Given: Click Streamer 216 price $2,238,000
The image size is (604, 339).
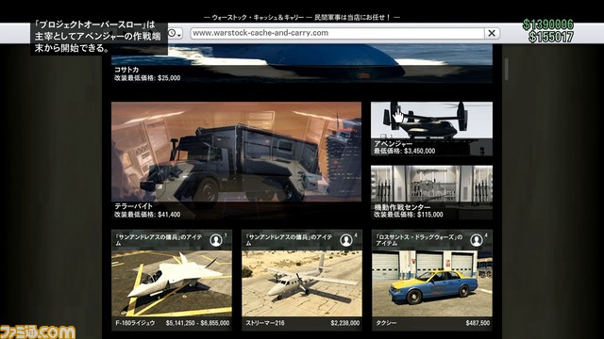Looking at the screenshot, I should point(345,323).
